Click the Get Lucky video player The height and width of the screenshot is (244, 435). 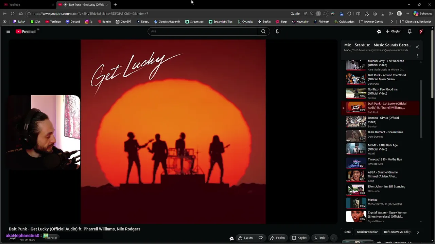point(173,132)
